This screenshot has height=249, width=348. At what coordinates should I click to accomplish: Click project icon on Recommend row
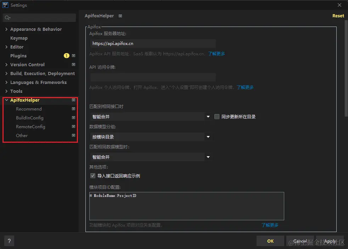pos(73,109)
